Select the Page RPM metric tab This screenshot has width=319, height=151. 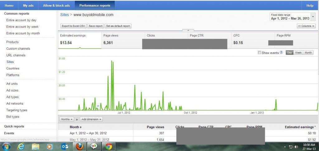tap(297, 40)
